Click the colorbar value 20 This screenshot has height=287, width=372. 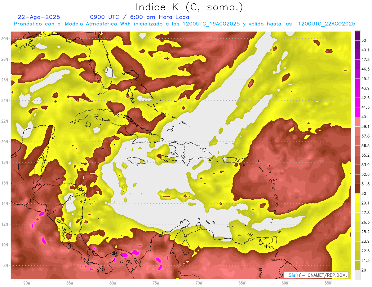364,270
